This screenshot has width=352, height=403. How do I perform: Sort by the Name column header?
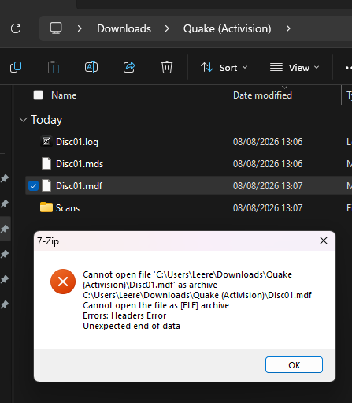(x=64, y=95)
